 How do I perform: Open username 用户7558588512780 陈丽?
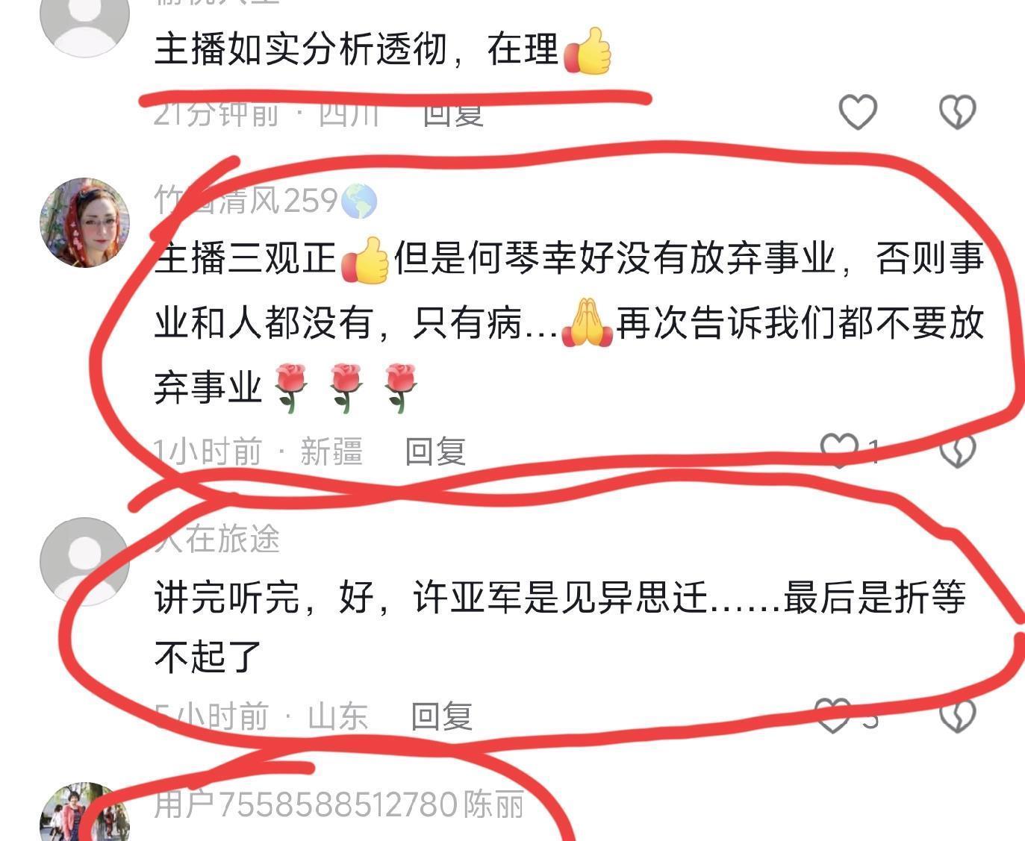click(x=339, y=804)
